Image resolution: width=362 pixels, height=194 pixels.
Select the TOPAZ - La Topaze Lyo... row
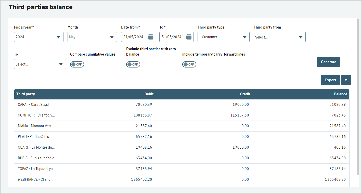(x=182, y=169)
